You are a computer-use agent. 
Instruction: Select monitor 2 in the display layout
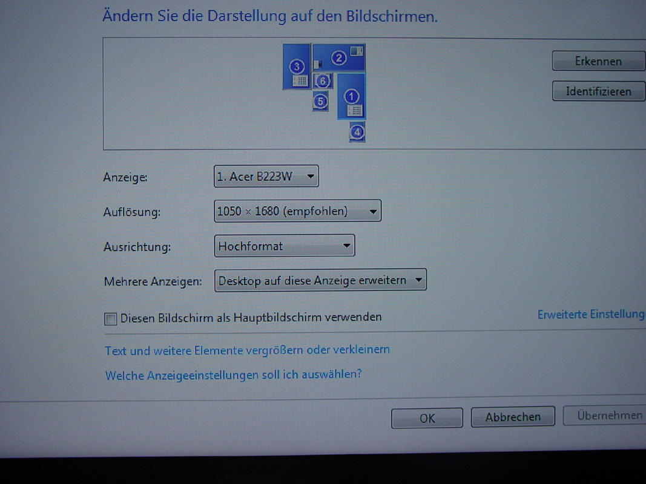[x=339, y=58]
